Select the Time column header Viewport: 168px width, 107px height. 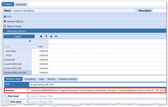(x=40, y=46)
